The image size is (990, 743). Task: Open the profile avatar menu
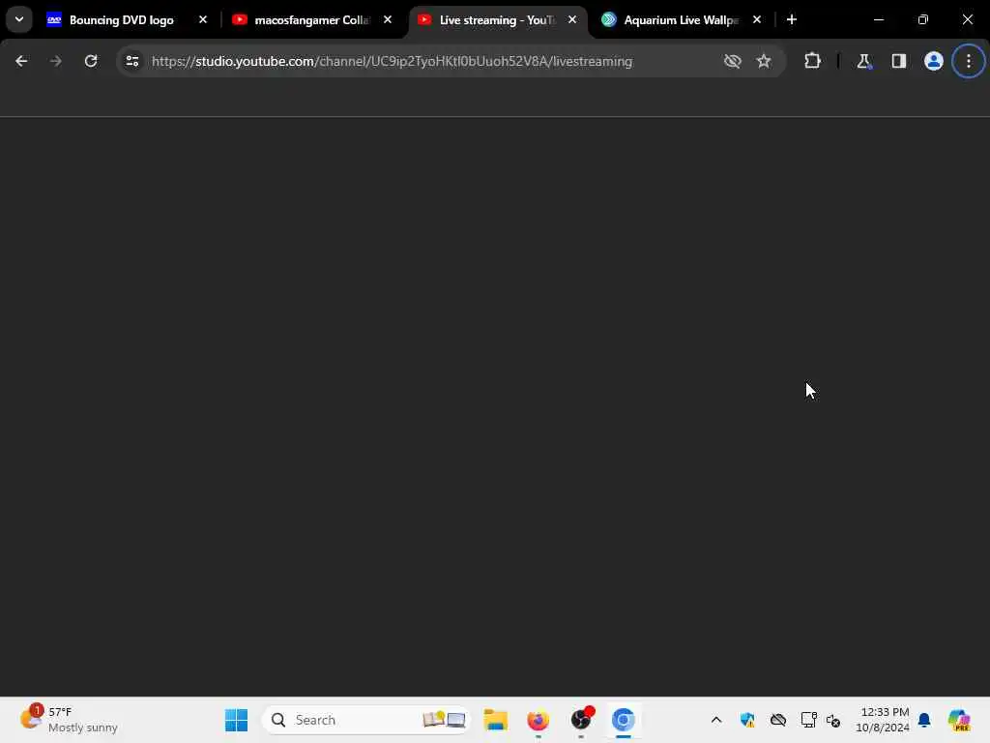[x=934, y=61]
